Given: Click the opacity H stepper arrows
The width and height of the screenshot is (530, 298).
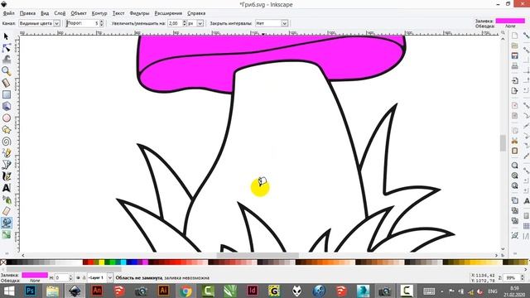Looking at the screenshot, I should tap(70, 278).
